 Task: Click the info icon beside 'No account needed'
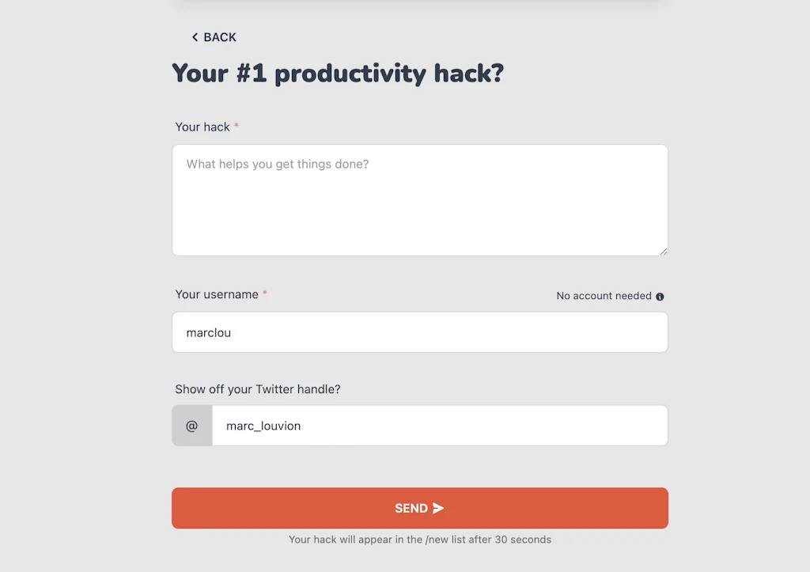[661, 296]
